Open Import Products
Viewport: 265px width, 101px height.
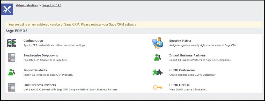(35, 70)
